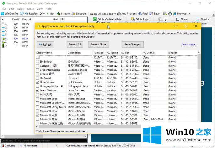Image resolution: width=215 pixels, height=148 pixels.
Task: Select the Groove 音乐 description cell
Action: pos(79,74)
